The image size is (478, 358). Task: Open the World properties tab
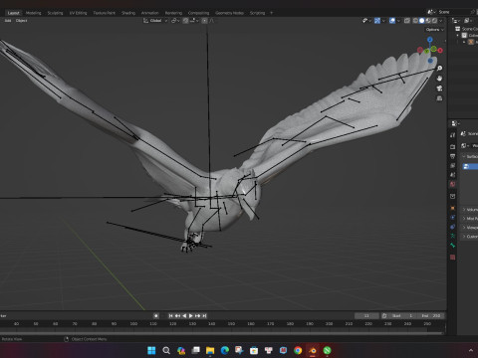pyautogui.click(x=453, y=184)
